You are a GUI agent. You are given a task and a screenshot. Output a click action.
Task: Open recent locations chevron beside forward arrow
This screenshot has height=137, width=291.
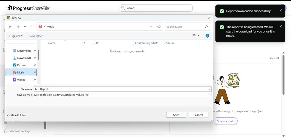[x=25, y=26]
